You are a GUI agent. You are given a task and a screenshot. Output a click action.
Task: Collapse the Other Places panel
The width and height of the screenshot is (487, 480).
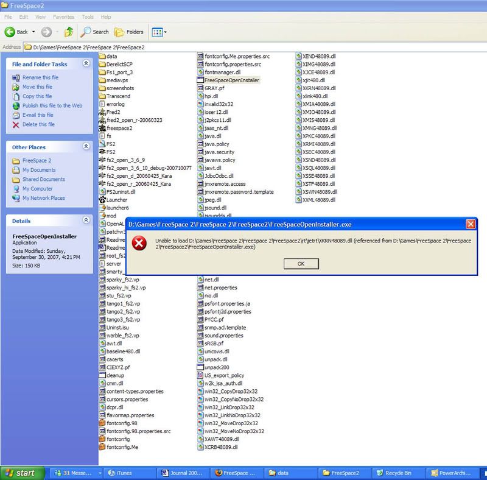click(86, 146)
